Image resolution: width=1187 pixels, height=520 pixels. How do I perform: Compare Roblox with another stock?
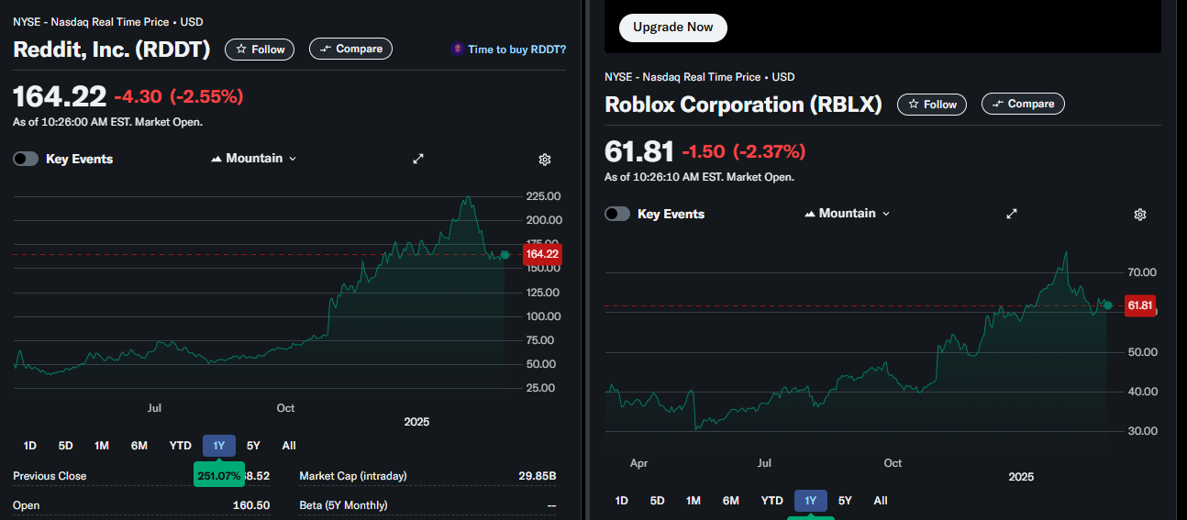pyautogui.click(x=1023, y=105)
